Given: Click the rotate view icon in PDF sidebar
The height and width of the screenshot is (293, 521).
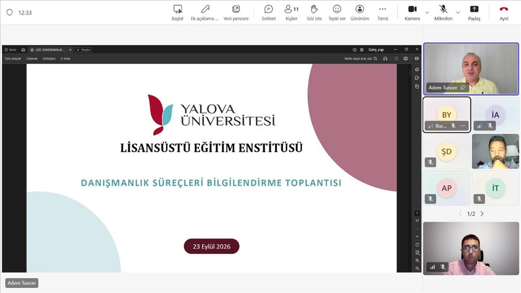Looking at the screenshot, I should 417,245.
